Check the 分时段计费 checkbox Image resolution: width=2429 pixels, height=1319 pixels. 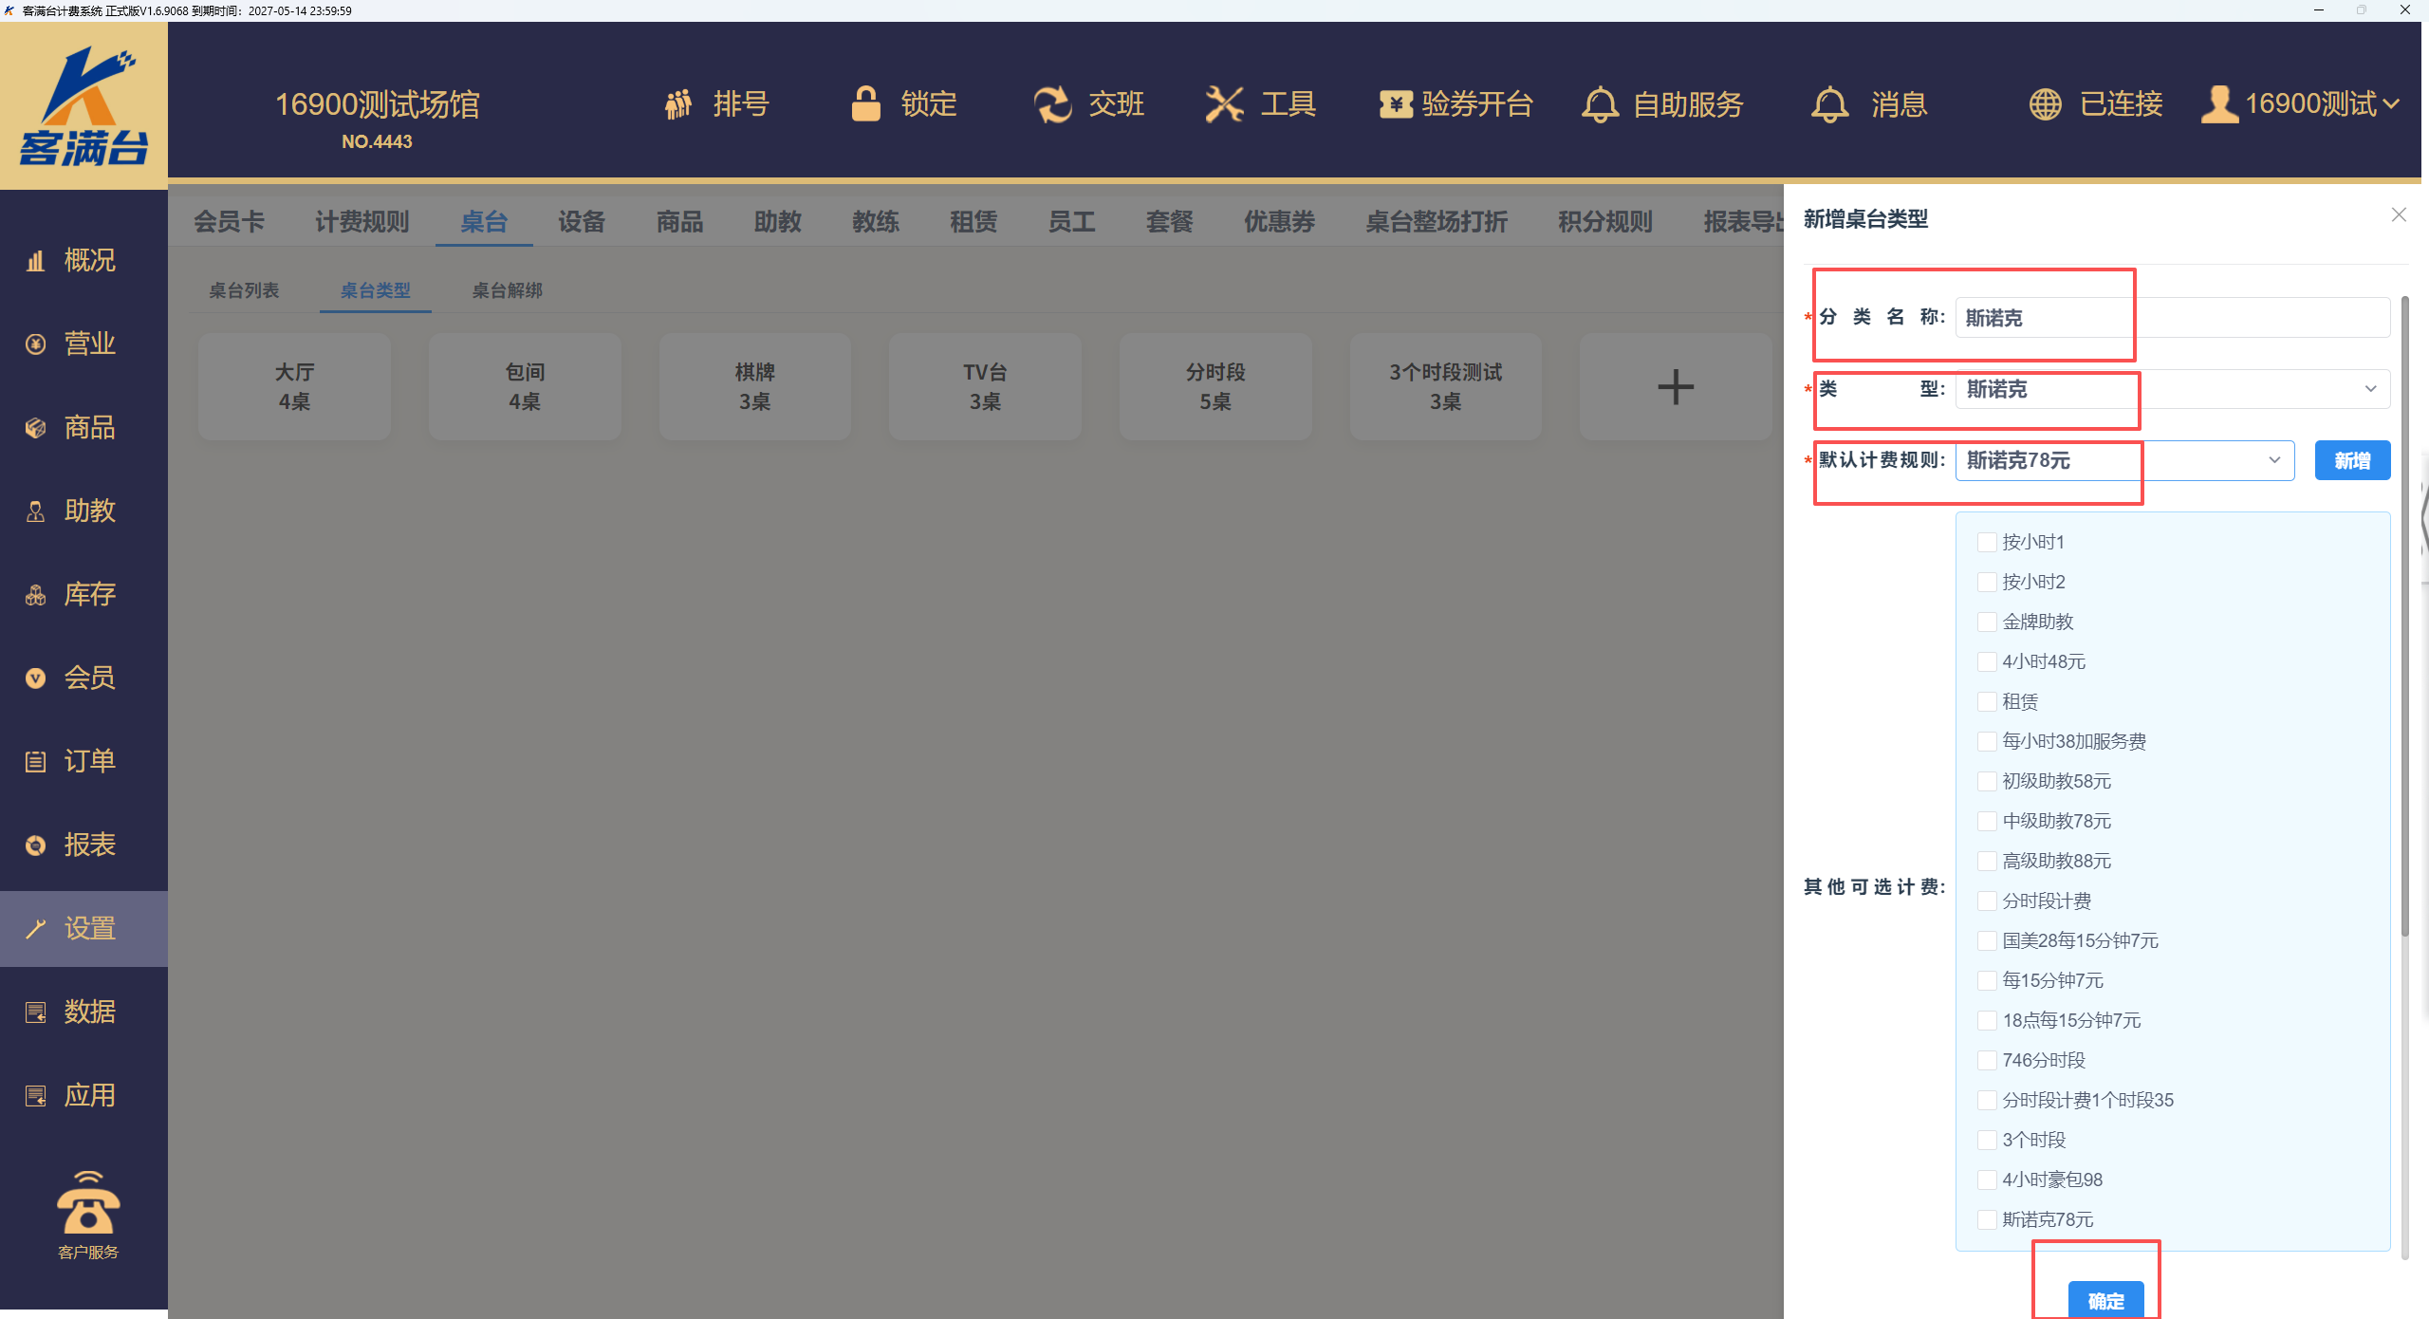pyautogui.click(x=1987, y=901)
